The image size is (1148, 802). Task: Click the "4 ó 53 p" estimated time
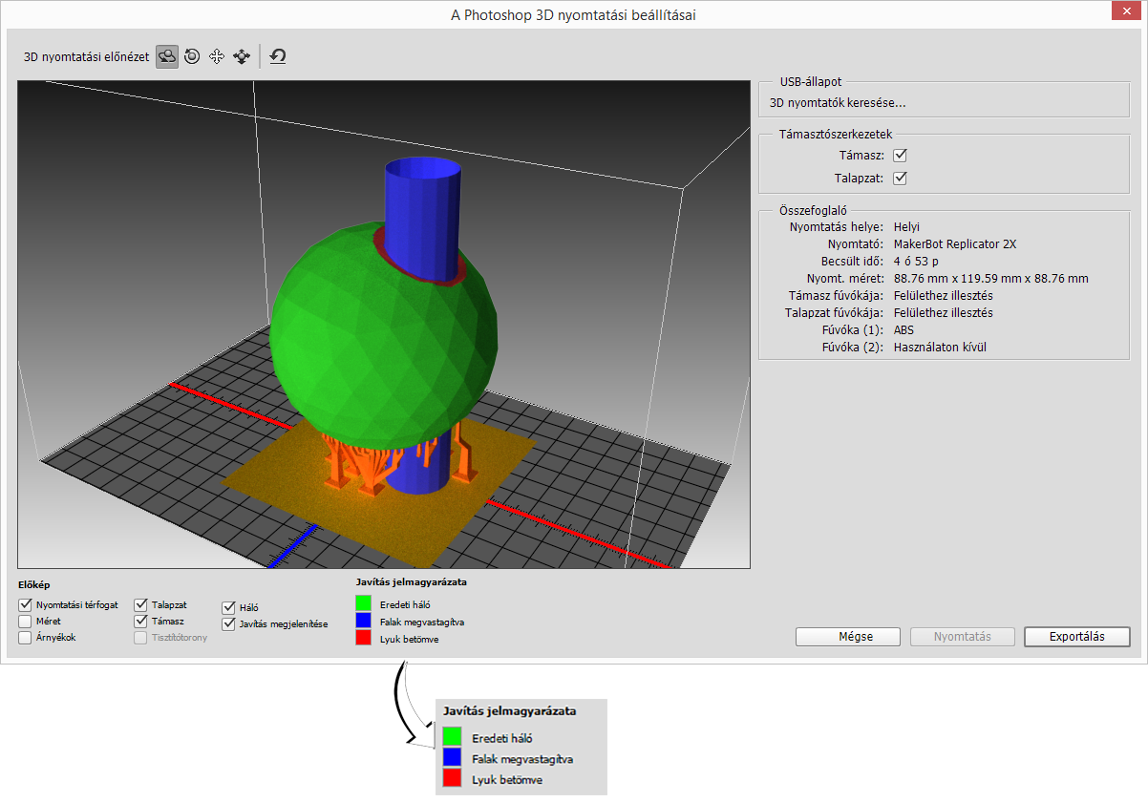pyautogui.click(x=916, y=262)
